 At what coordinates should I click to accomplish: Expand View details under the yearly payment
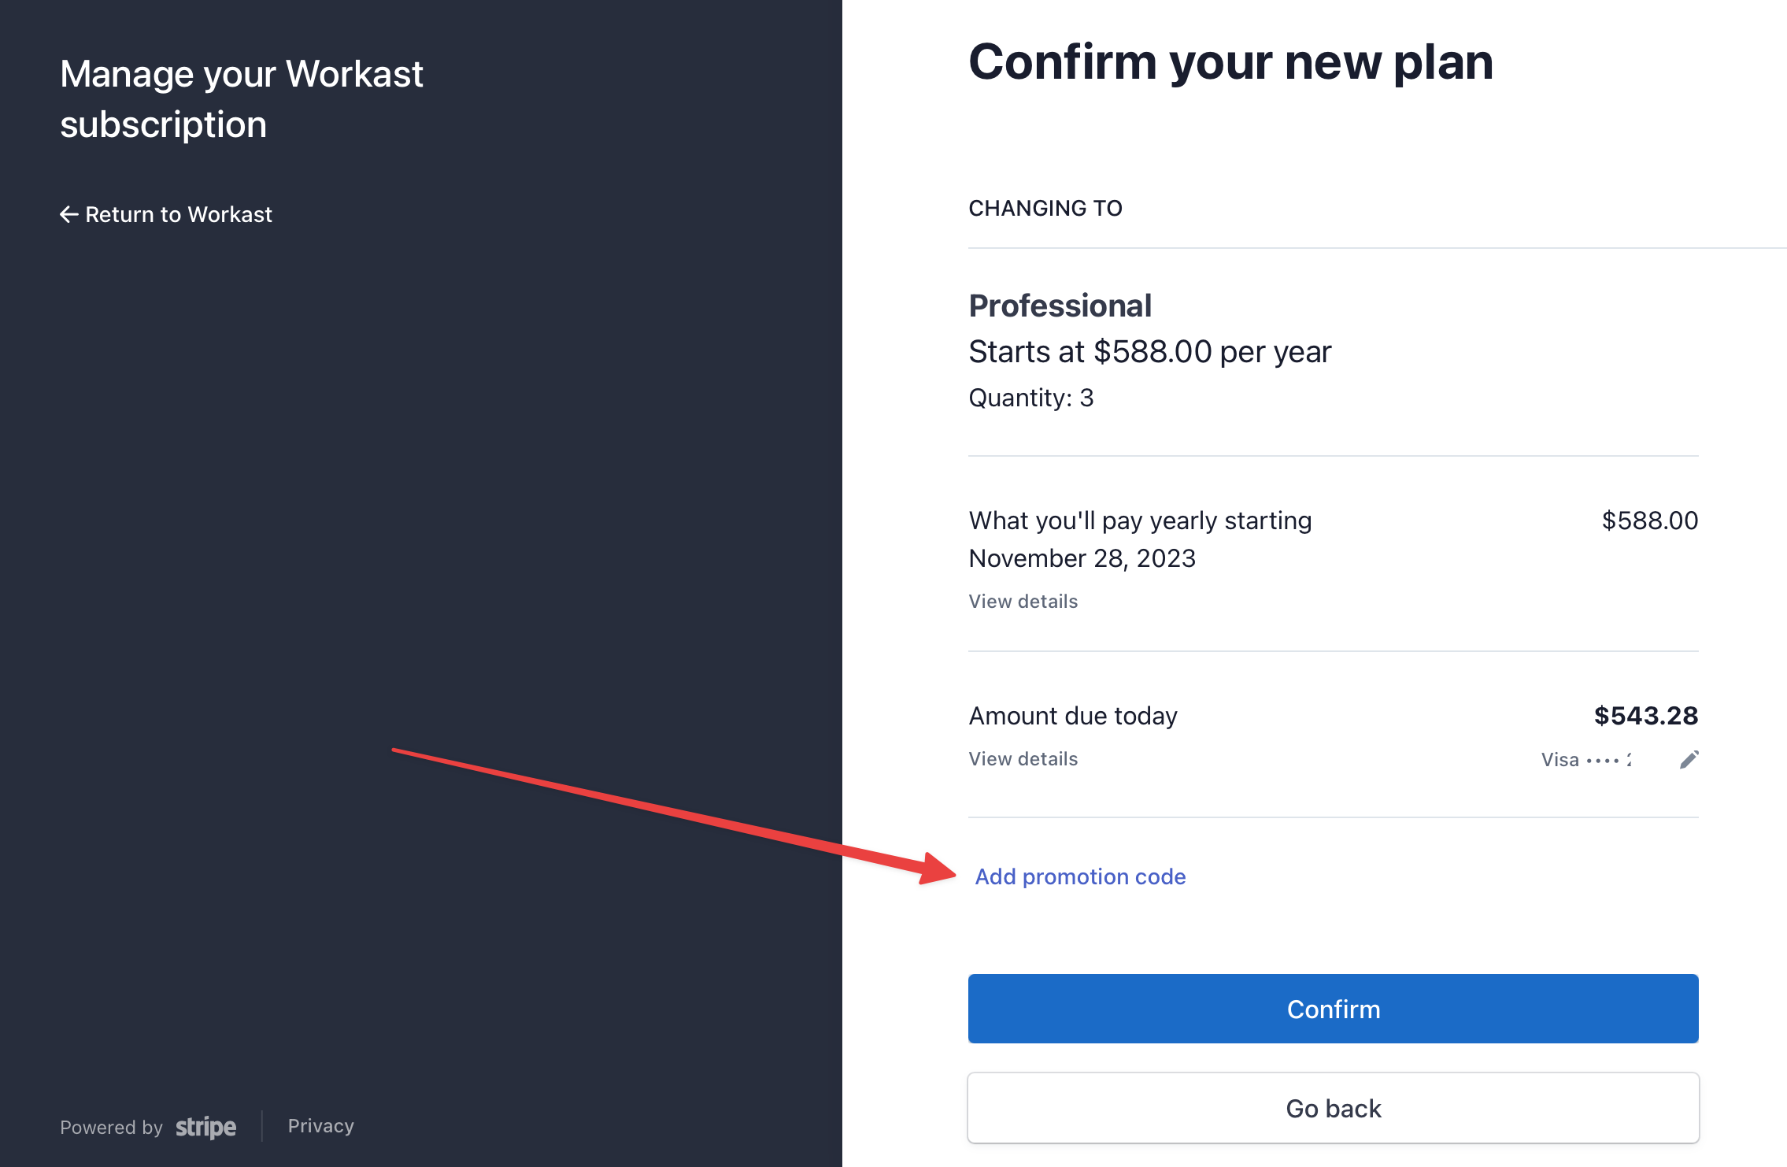click(x=1023, y=602)
